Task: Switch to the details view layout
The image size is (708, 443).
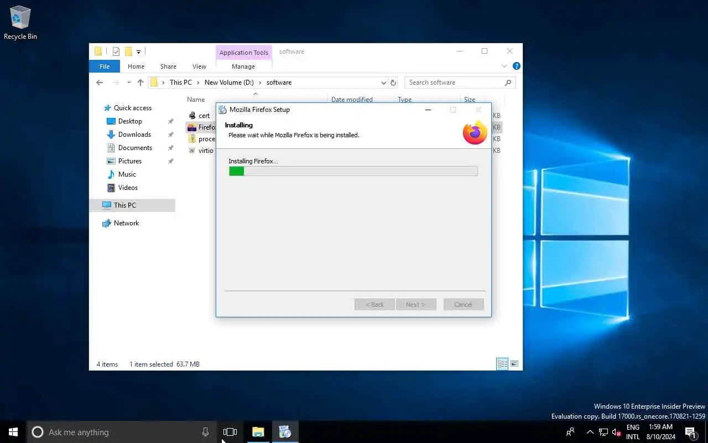Action: pos(502,364)
